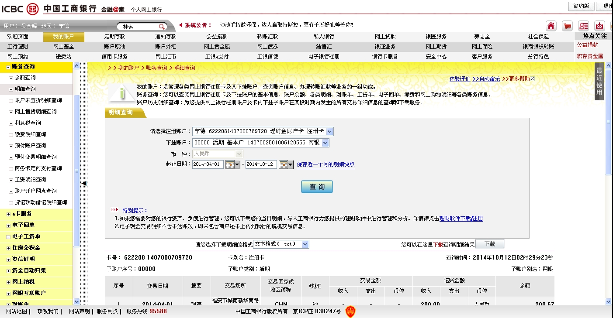613x318 pixels.
Task: Open the 网上基金 menu item
Action: [63, 46]
